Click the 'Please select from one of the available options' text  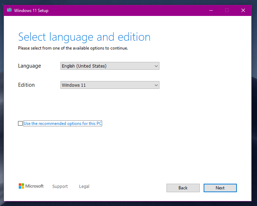(73, 48)
